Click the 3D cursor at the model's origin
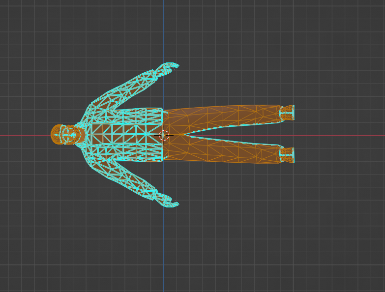 click(x=164, y=135)
